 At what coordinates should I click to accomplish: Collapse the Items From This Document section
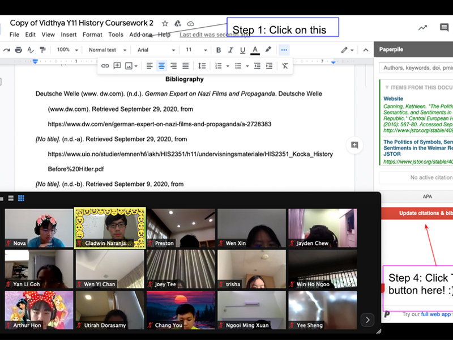(387, 87)
